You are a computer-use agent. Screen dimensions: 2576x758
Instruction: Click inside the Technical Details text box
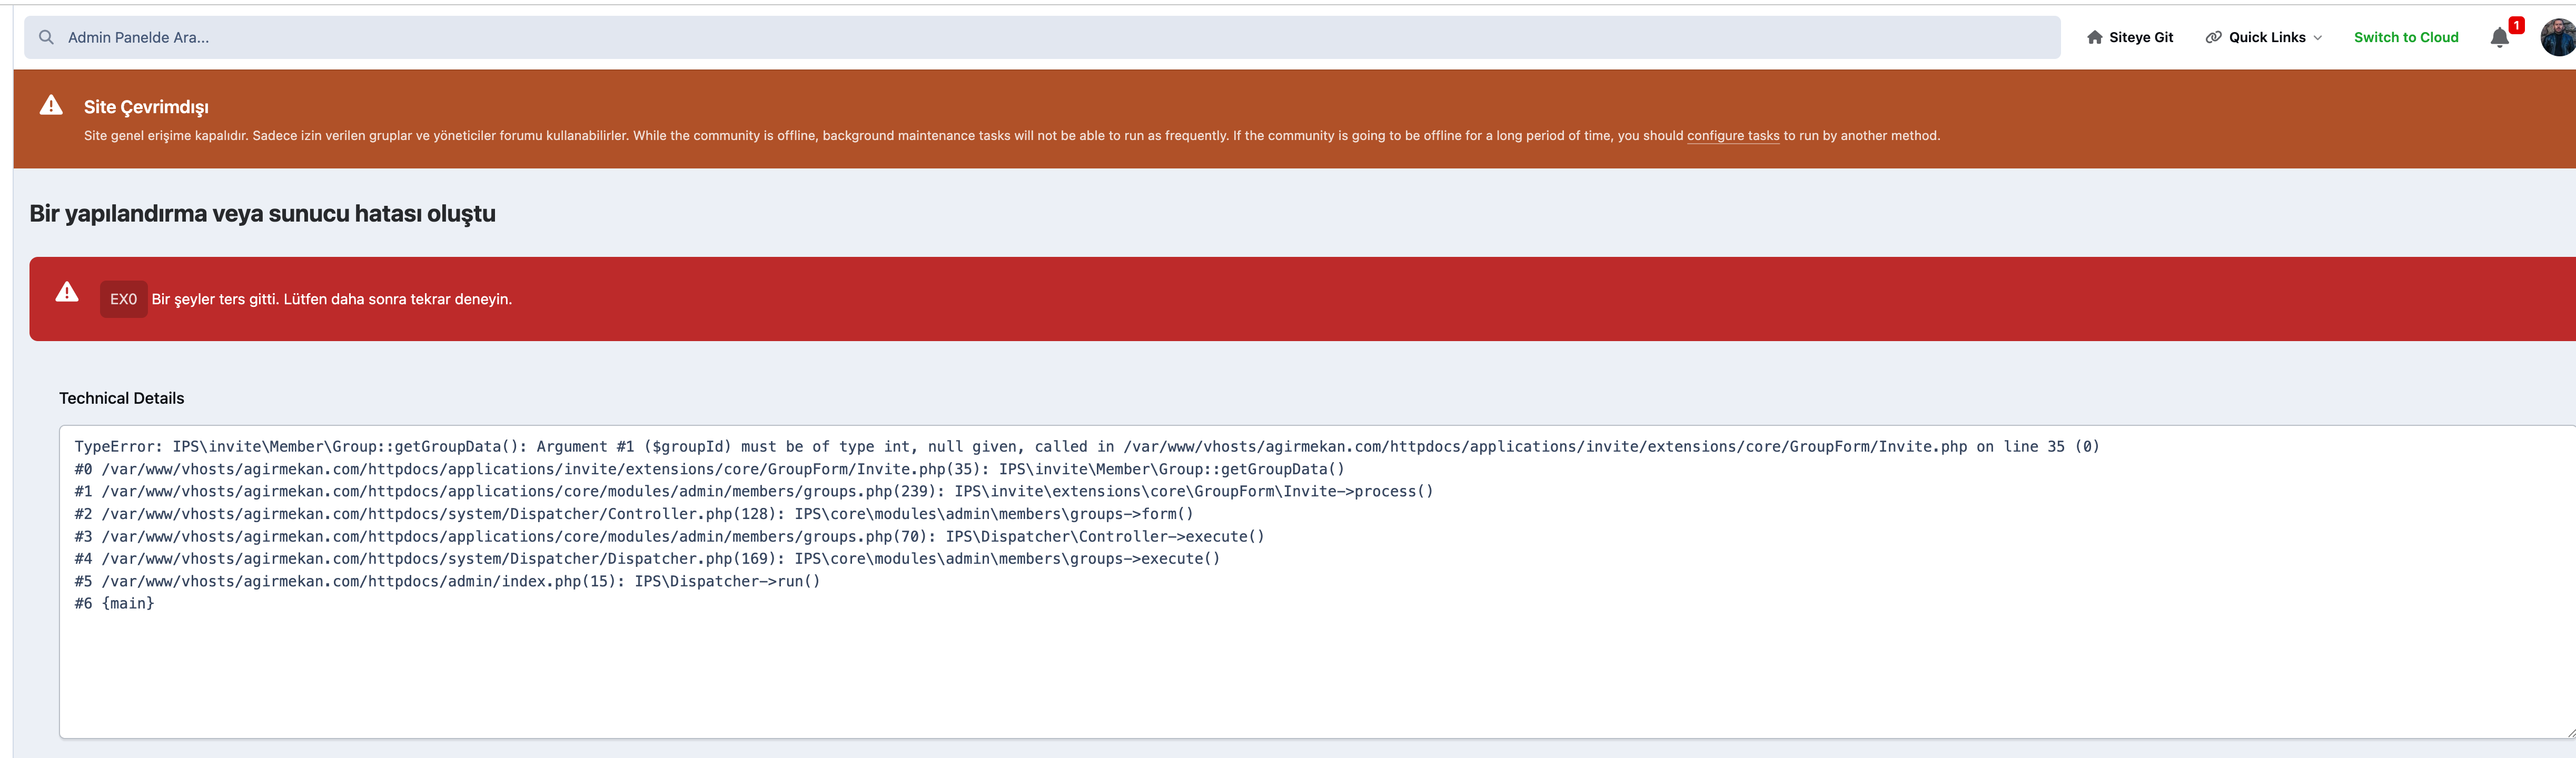(1300, 660)
